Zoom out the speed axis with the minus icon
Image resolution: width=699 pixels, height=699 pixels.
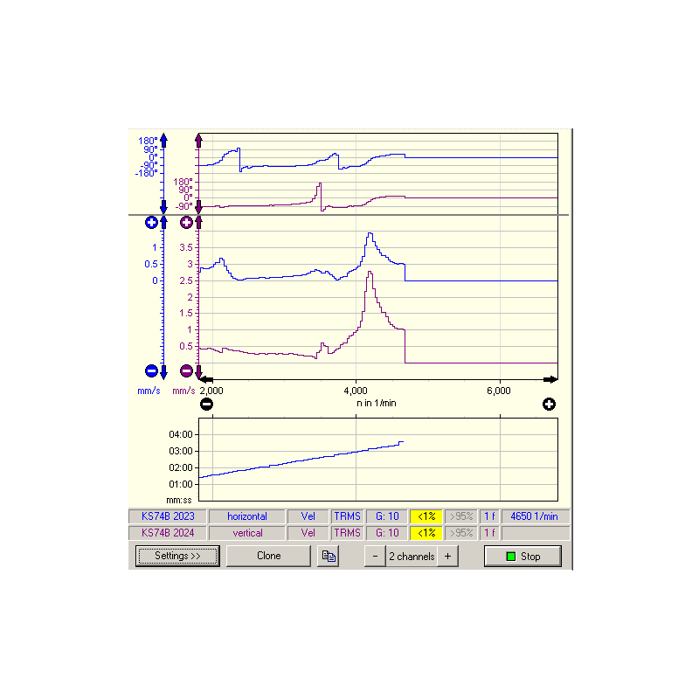tap(206, 404)
